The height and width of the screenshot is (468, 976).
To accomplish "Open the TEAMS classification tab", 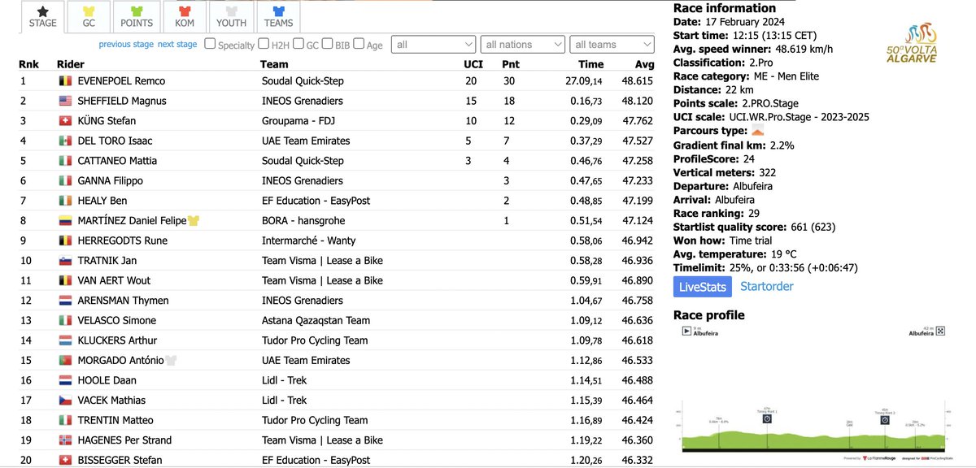I will 279,16.
